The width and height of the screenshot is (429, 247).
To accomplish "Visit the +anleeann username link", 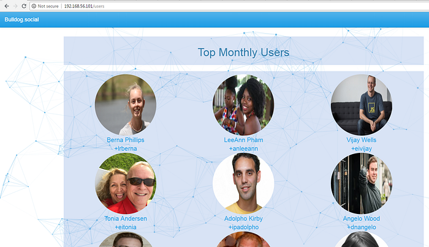I will click(x=243, y=149).
